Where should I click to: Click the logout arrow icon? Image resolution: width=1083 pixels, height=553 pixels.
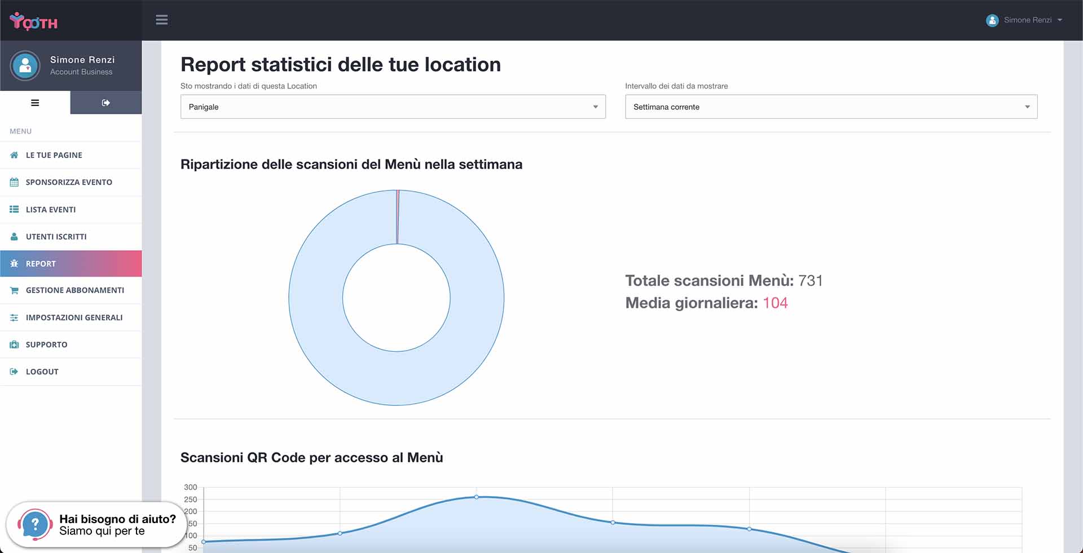[x=14, y=371]
